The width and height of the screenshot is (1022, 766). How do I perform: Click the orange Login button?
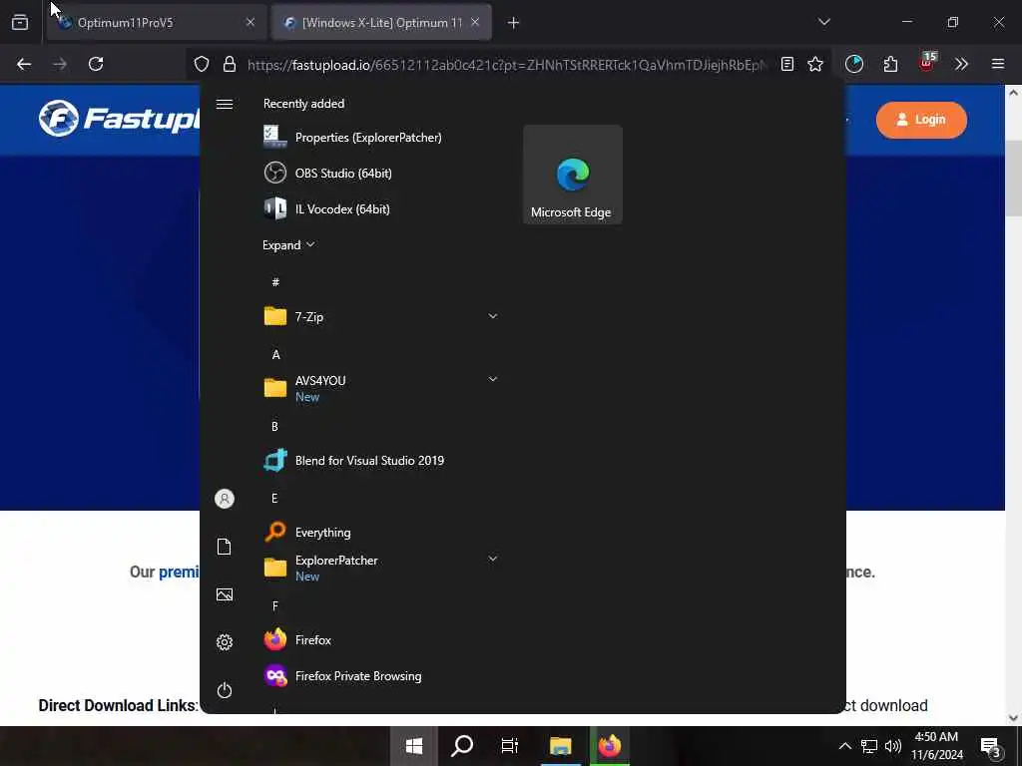click(x=921, y=120)
